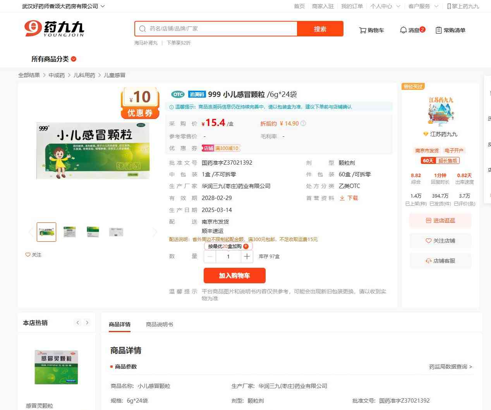Expand the 个人中心 dropdown menu
This screenshot has width=491, height=410.
(385, 6)
